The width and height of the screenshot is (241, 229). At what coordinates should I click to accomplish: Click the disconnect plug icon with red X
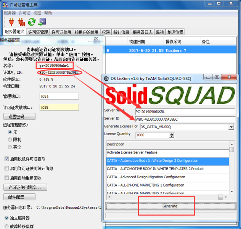(21, 22)
